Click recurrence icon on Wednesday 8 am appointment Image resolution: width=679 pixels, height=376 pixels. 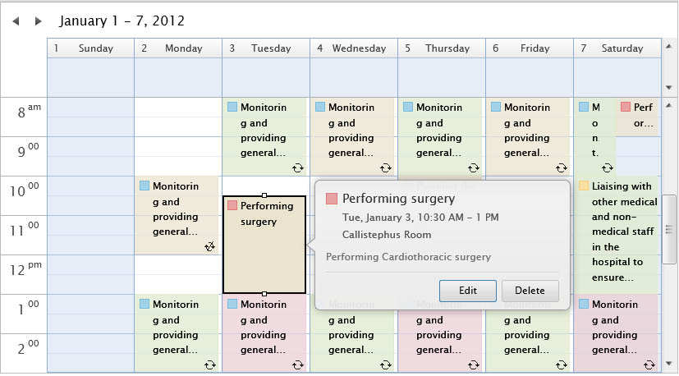tap(386, 168)
